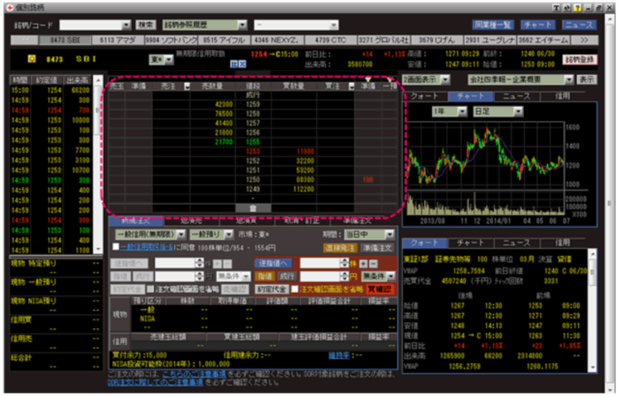Click the up arrow of the time-and-sales scrollbar
The image size is (619, 397).
coord(98,81)
